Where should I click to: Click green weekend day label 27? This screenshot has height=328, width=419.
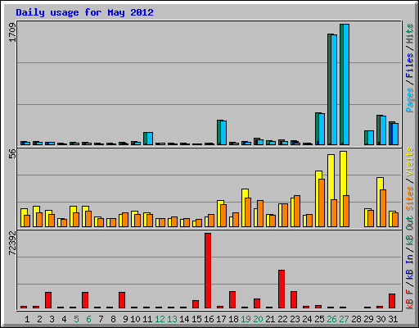(x=344, y=319)
